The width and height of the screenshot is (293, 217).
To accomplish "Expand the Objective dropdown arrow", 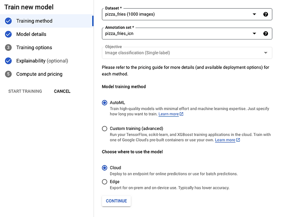I will [266, 53].
